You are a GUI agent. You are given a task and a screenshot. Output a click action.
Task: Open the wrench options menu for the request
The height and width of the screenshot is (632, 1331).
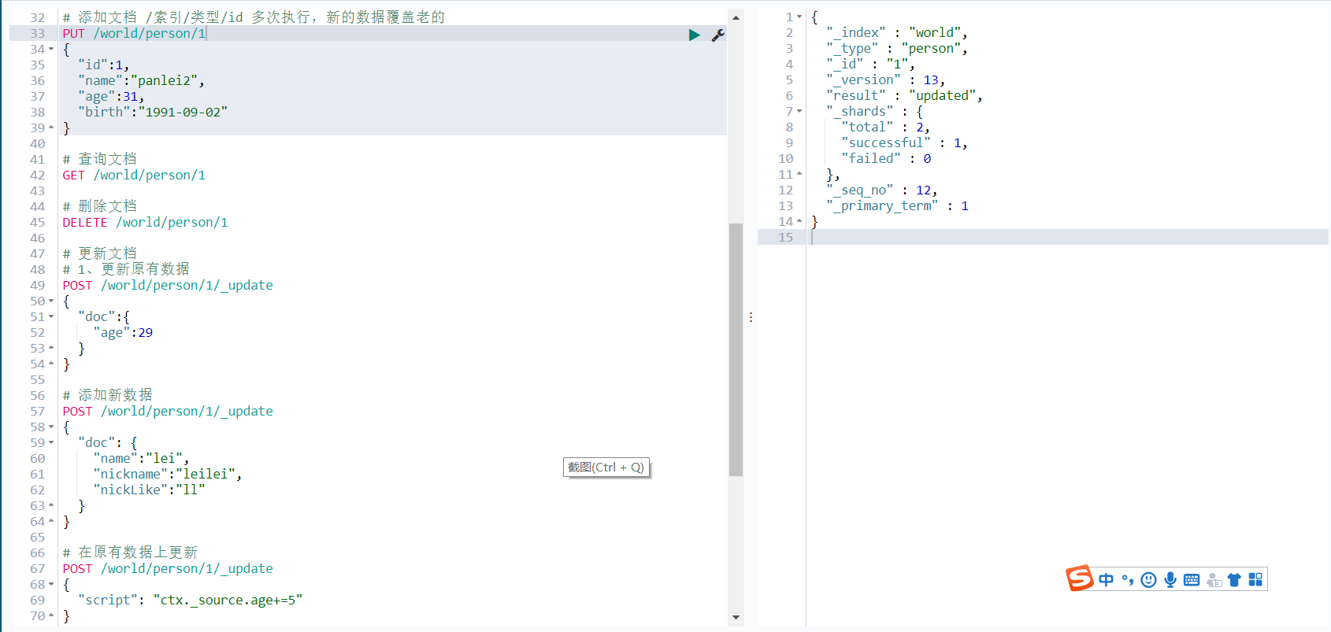(717, 35)
